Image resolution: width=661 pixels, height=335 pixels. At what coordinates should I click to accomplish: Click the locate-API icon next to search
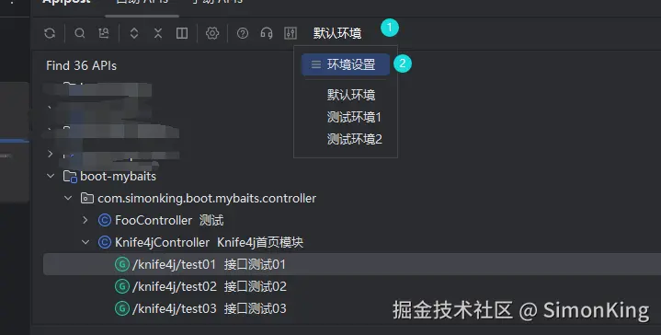pyautogui.click(x=104, y=33)
